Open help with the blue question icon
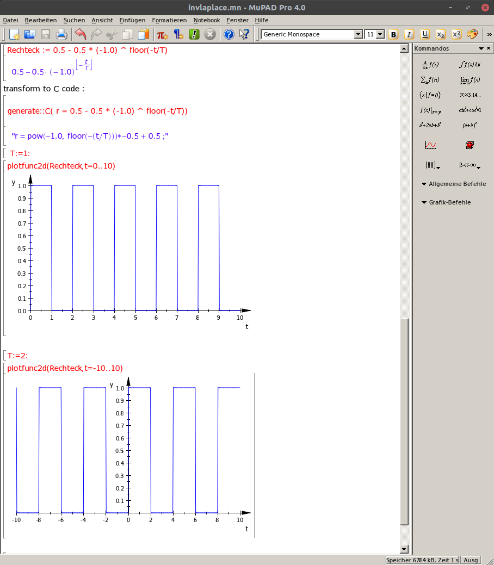Screen dimensions: 494x565 coord(229,34)
